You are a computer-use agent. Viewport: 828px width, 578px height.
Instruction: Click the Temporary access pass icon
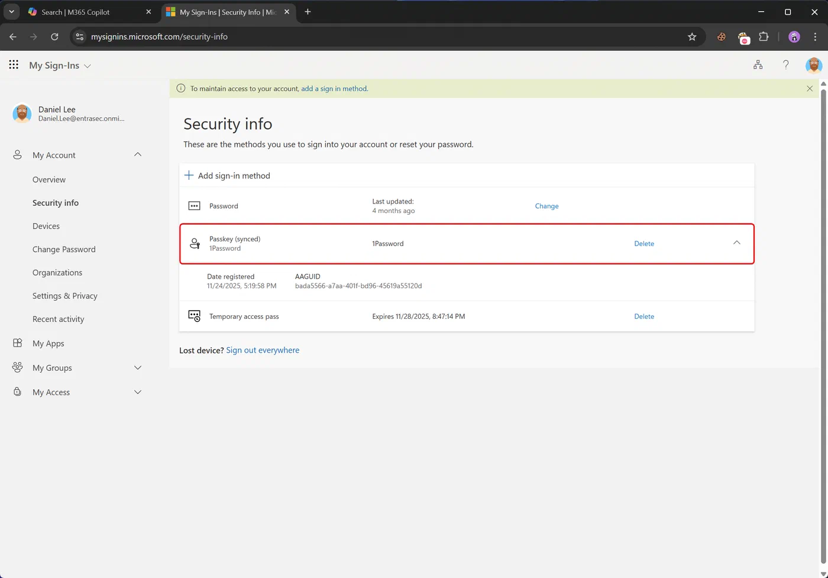[x=195, y=317]
